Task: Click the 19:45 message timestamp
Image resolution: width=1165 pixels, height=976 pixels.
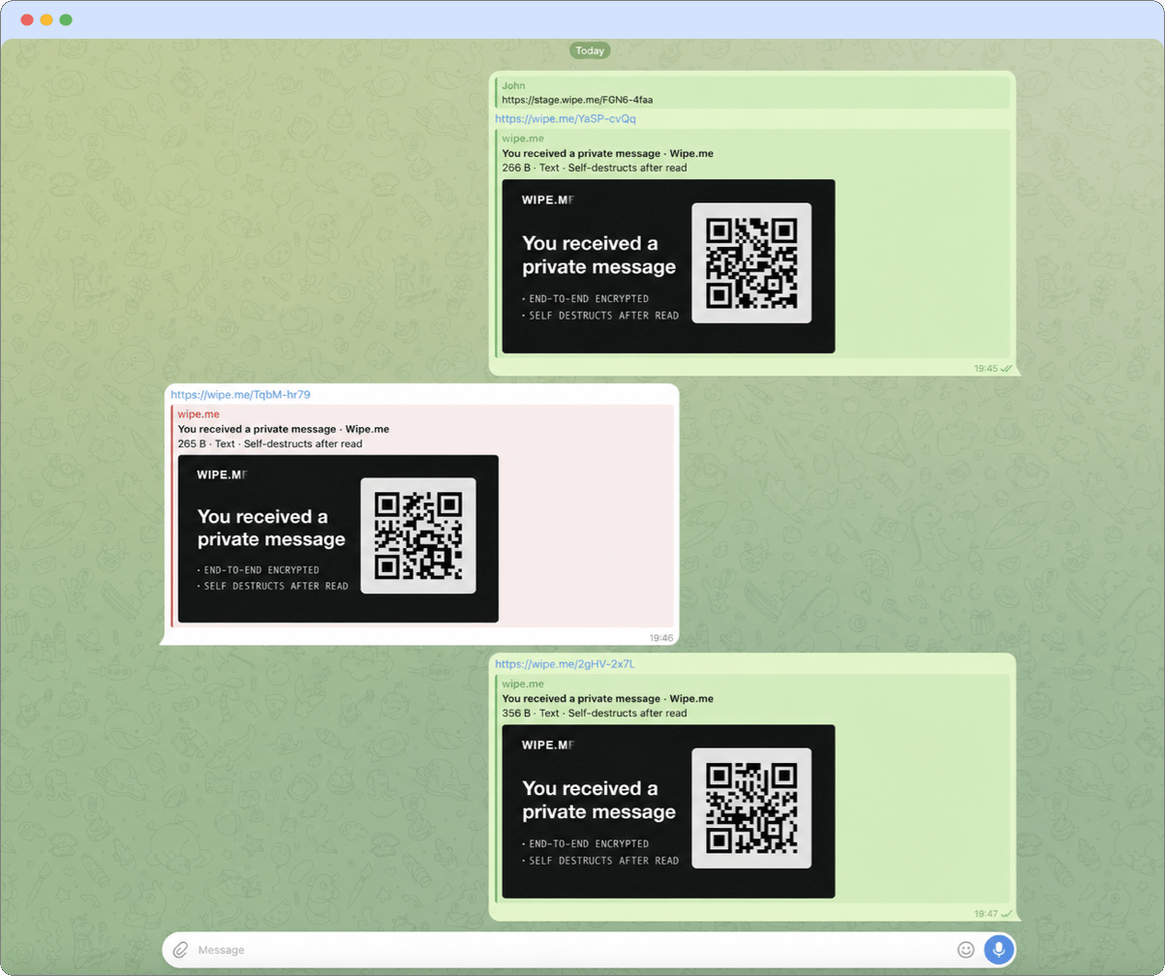Action: pyautogui.click(x=986, y=369)
